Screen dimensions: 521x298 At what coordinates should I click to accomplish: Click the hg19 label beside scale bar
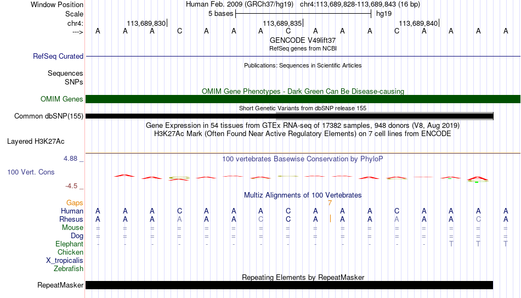point(384,14)
